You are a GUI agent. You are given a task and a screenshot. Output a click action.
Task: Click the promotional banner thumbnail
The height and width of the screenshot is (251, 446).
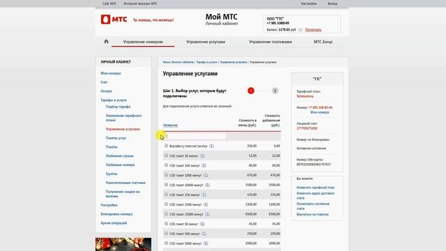[123, 244]
